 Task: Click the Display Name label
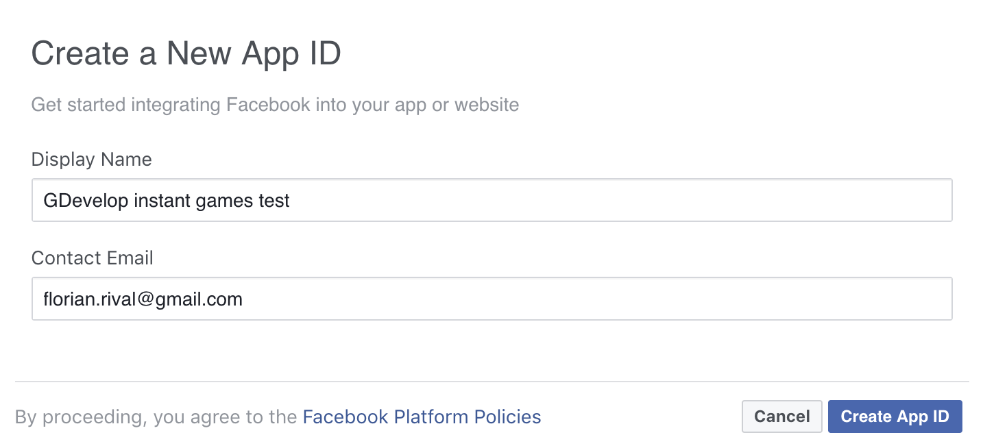point(92,160)
